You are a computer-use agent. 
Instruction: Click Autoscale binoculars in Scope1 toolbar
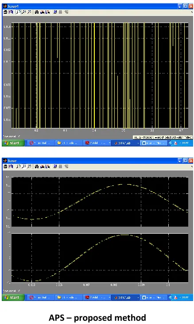37,12
